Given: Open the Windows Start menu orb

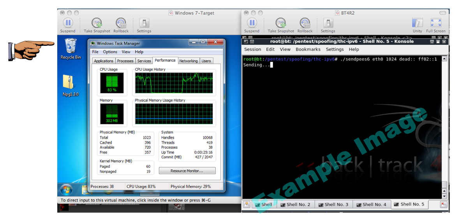Looking at the screenshot, I should coord(66,190).
